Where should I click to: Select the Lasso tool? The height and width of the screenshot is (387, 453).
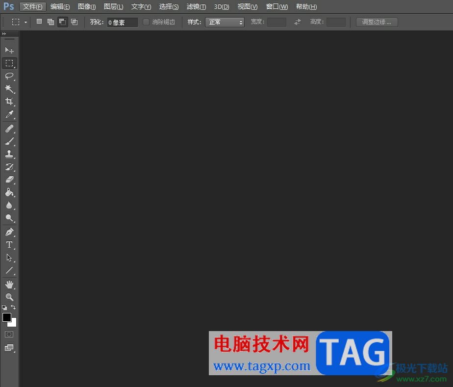tap(9, 76)
